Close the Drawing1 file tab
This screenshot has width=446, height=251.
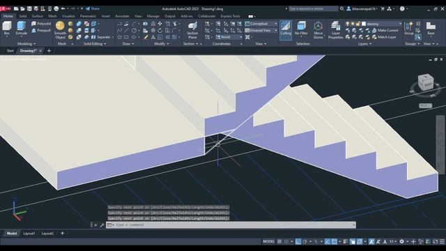pyautogui.click(x=40, y=51)
